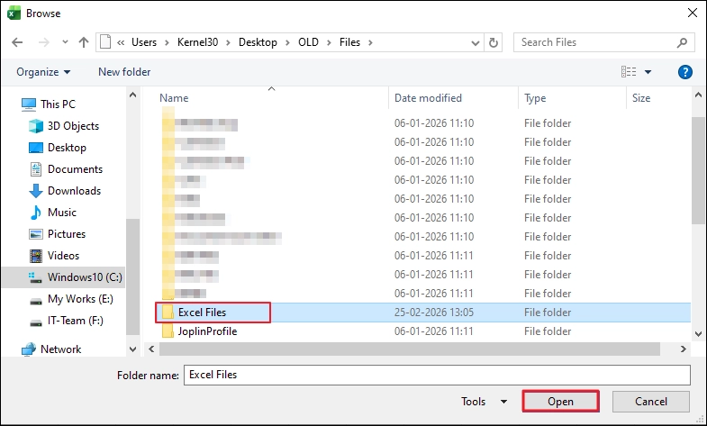Open Help with the question mark icon
The image size is (707, 426).
pyautogui.click(x=684, y=72)
